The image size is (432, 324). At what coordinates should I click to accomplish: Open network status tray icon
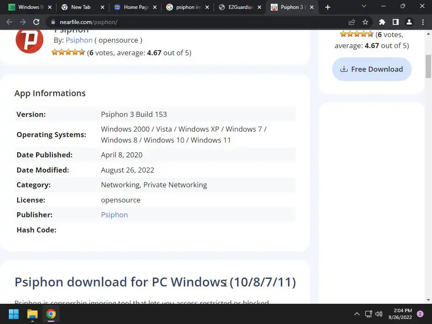coord(368,314)
